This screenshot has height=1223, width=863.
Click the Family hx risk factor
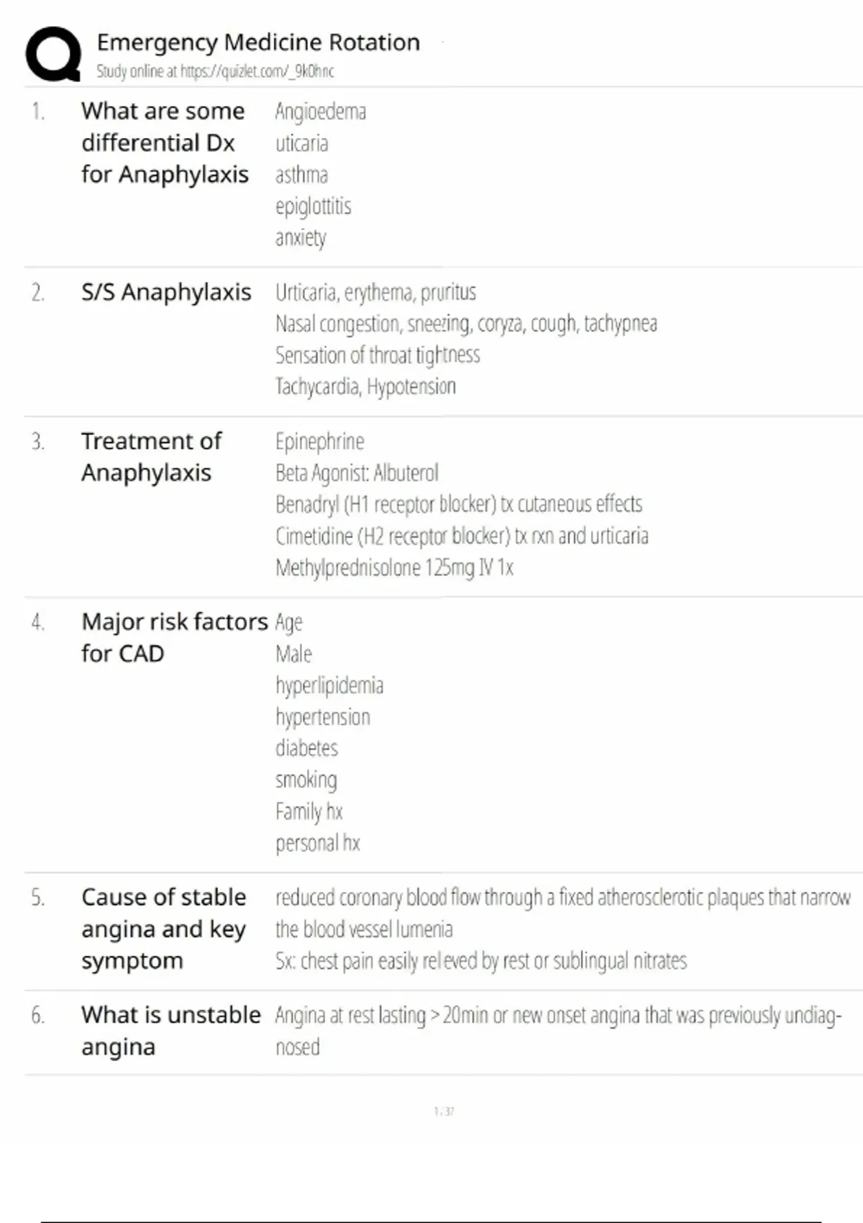309,811
